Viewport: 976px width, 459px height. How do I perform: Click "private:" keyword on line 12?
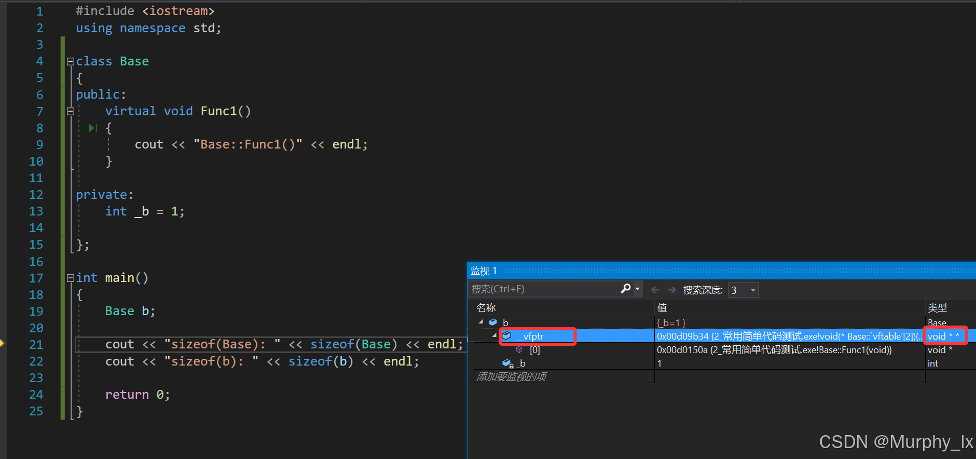[x=105, y=195]
